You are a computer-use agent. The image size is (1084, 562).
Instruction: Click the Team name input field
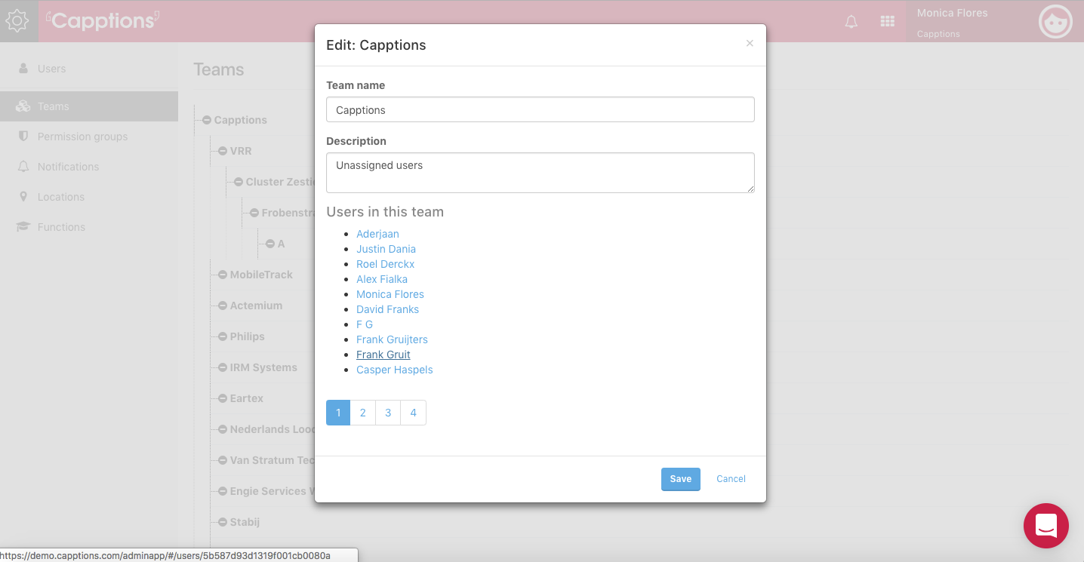[540, 109]
